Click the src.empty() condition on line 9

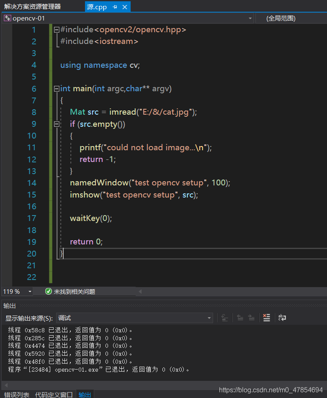(101, 124)
